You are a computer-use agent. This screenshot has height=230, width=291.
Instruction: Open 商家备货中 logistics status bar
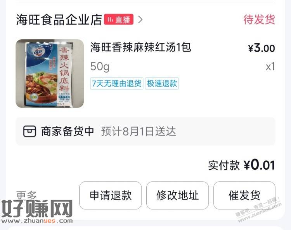145,132
